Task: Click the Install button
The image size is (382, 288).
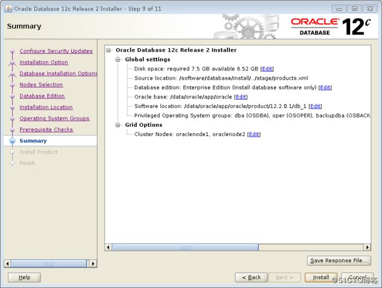Action: (321, 277)
